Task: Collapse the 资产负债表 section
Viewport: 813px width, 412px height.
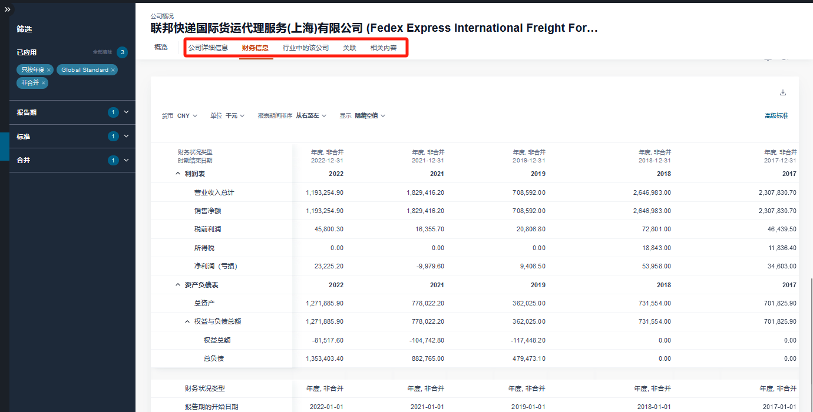Action: coord(178,285)
